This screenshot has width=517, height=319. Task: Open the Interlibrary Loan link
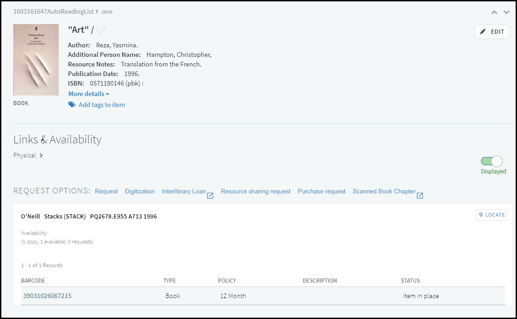pyautogui.click(x=184, y=192)
